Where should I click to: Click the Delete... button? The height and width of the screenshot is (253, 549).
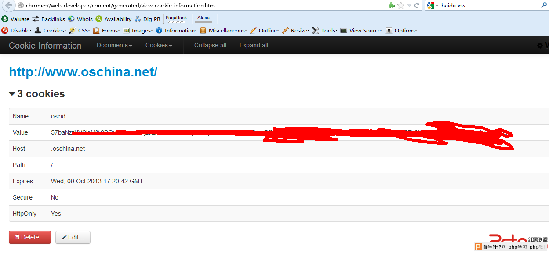(30, 237)
